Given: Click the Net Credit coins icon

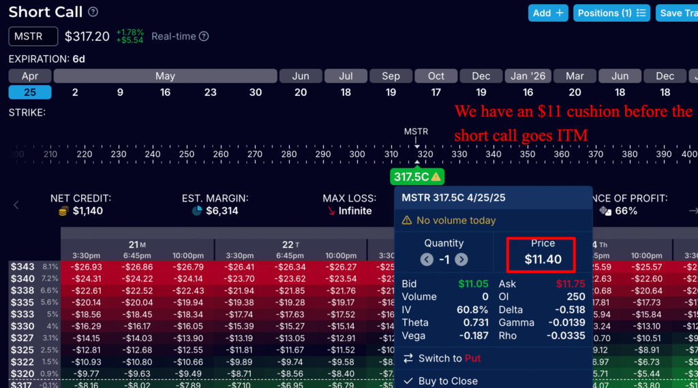Looking at the screenshot, I should click(63, 210).
